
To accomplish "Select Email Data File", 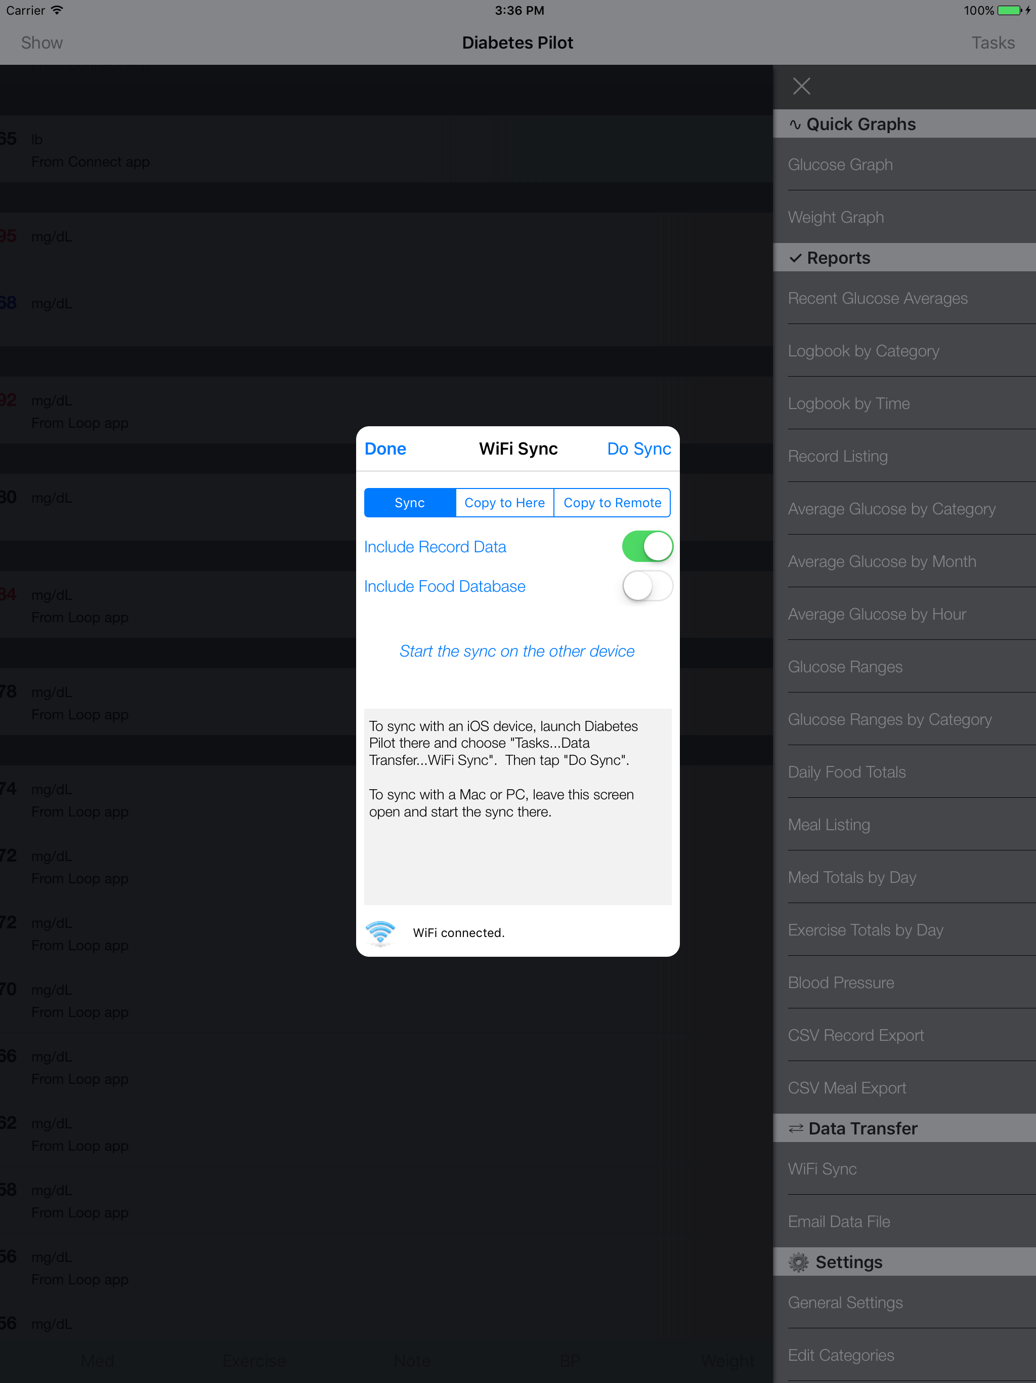I will point(904,1221).
